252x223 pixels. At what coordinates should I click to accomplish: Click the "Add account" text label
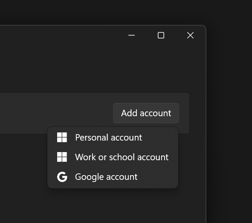point(146,113)
